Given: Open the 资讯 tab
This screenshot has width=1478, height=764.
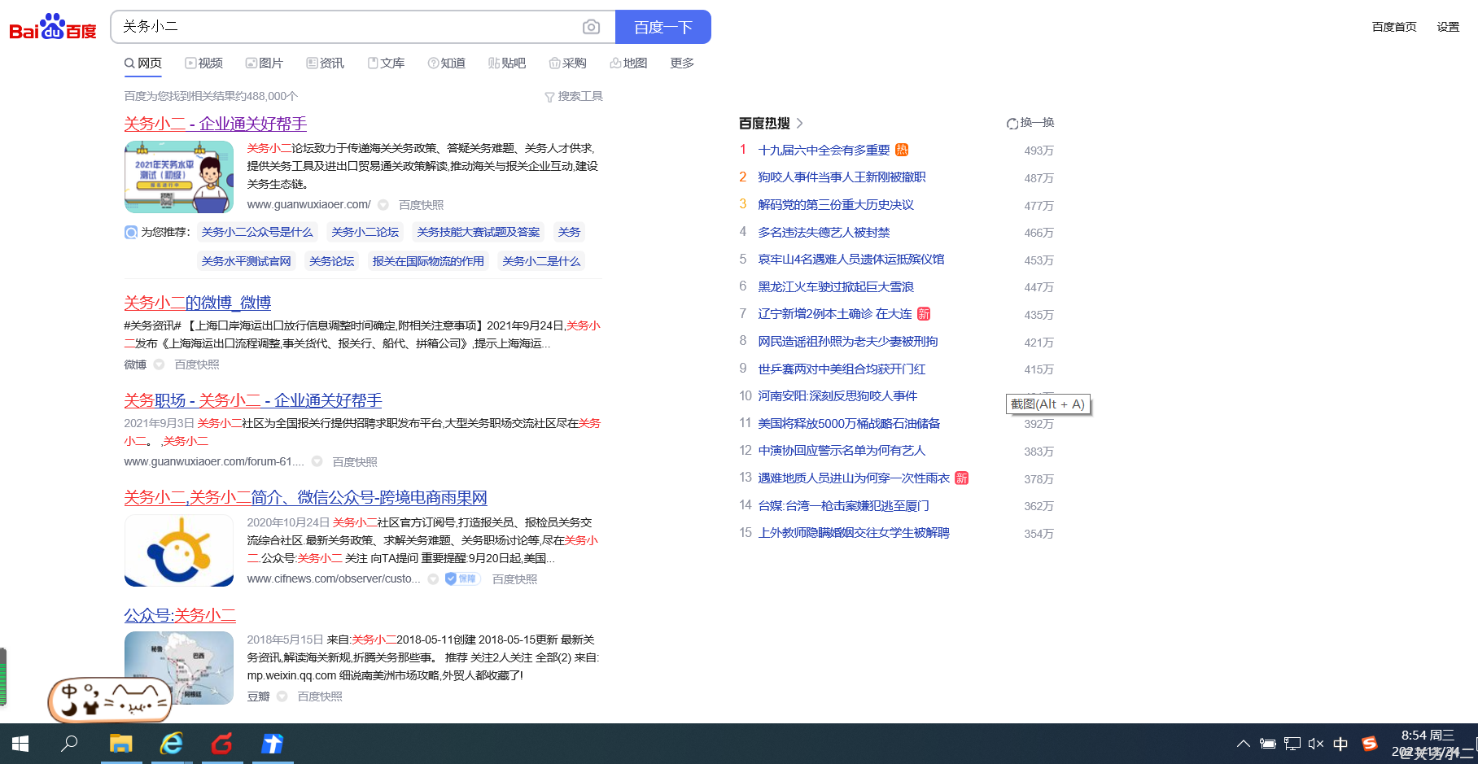Looking at the screenshot, I should [326, 63].
